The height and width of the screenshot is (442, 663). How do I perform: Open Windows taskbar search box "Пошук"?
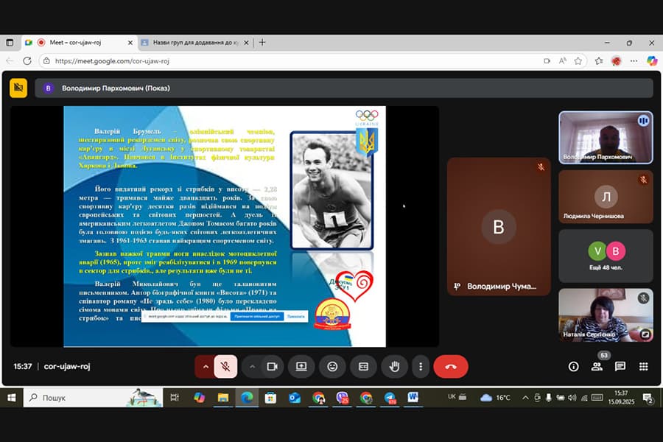pyautogui.click(x=74, y=398)
